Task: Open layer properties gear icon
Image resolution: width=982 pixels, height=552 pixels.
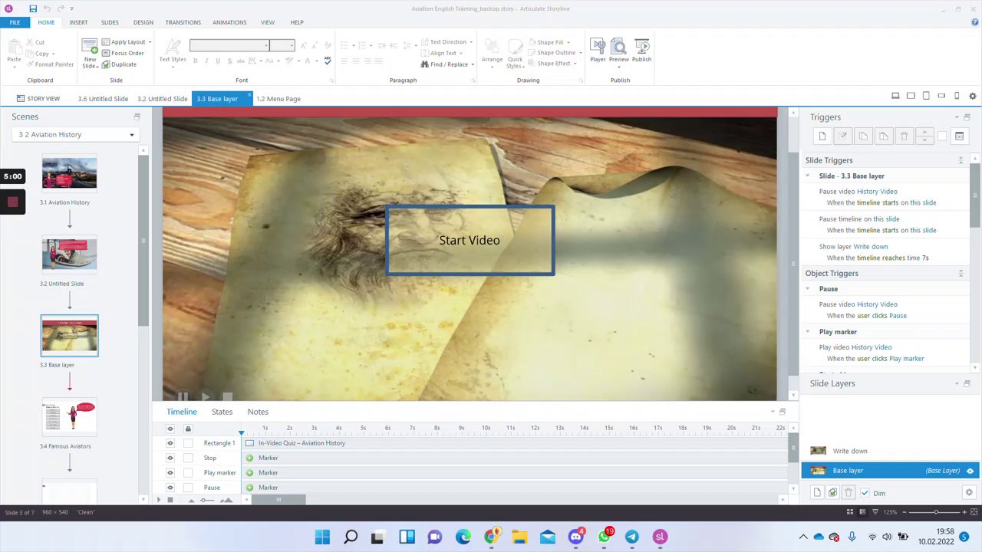Action: [969, 493]
